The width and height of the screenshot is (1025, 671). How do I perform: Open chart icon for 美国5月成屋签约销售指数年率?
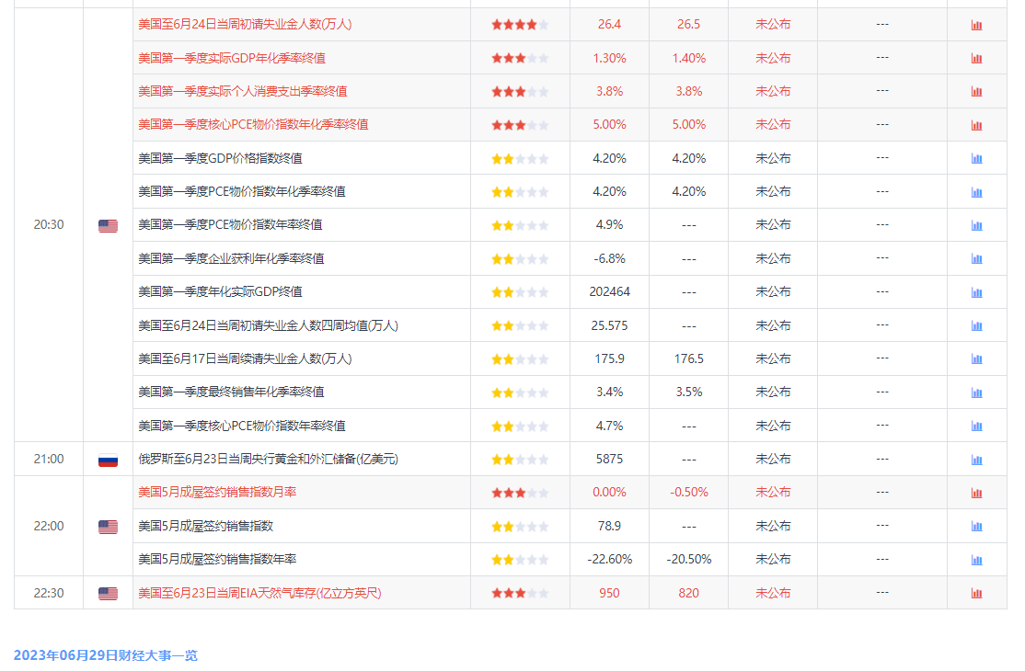click(976, 560)
